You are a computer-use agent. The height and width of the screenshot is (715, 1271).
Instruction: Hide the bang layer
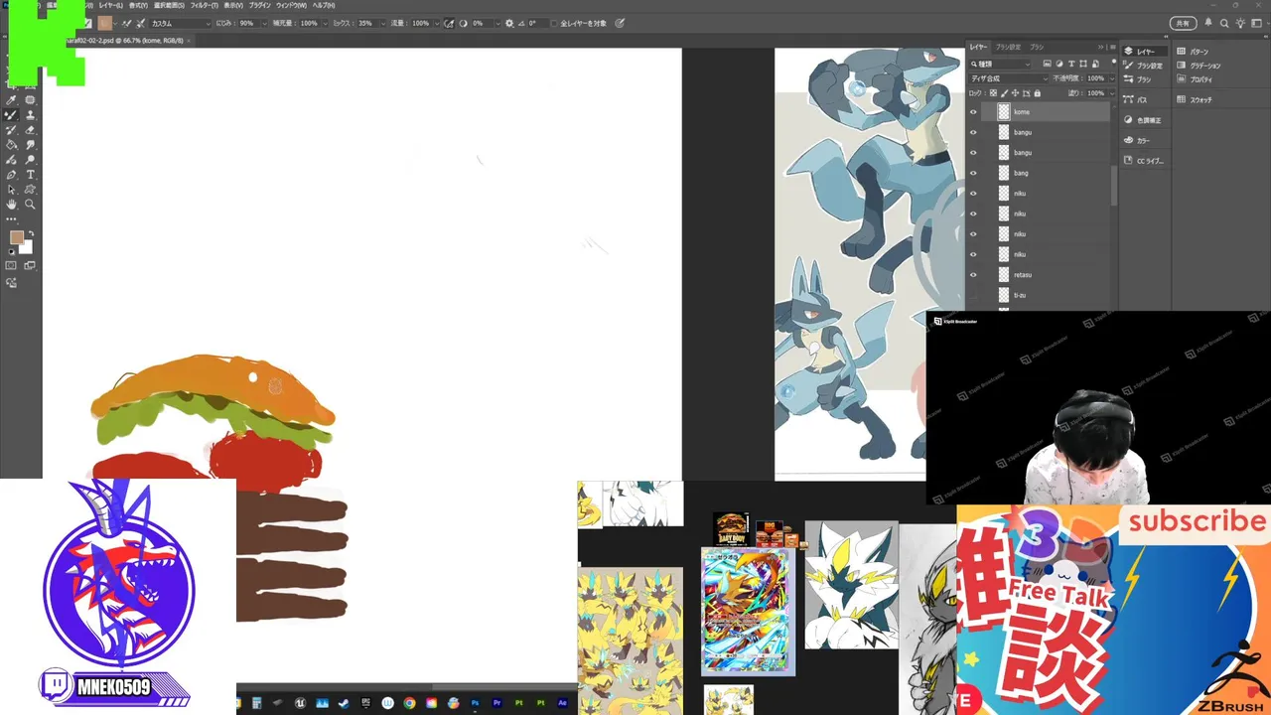coord(973,173)
